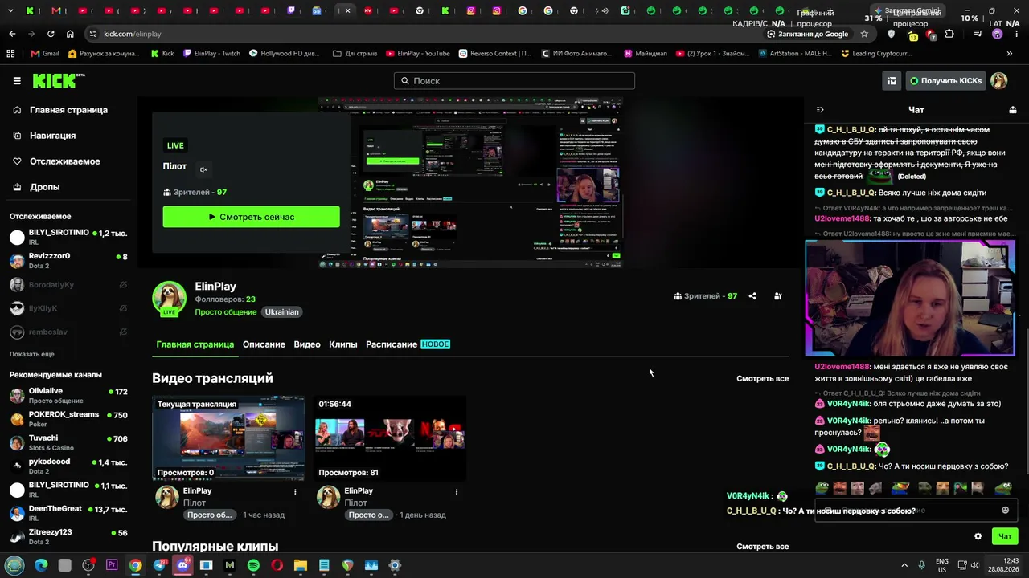Click Смотреть все for Популярные клипы
The width and height of the screenshot is (1029, 578).
point(762,547)
